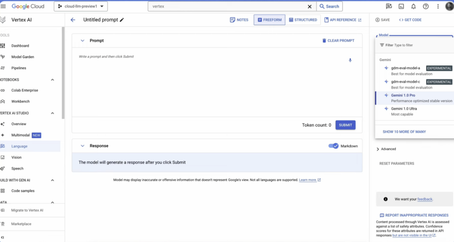Click the model Filter input

[414, 45]
